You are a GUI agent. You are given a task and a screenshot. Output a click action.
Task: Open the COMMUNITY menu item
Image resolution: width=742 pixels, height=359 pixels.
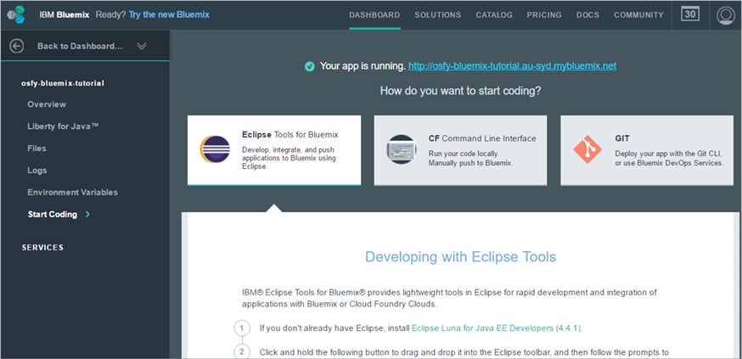638,14
